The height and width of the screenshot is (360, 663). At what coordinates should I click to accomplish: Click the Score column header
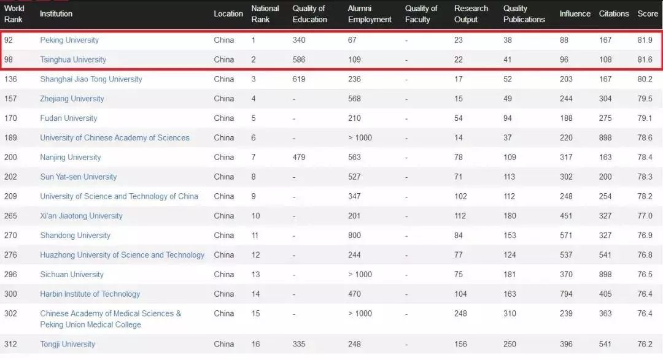[x=648, y=13]
